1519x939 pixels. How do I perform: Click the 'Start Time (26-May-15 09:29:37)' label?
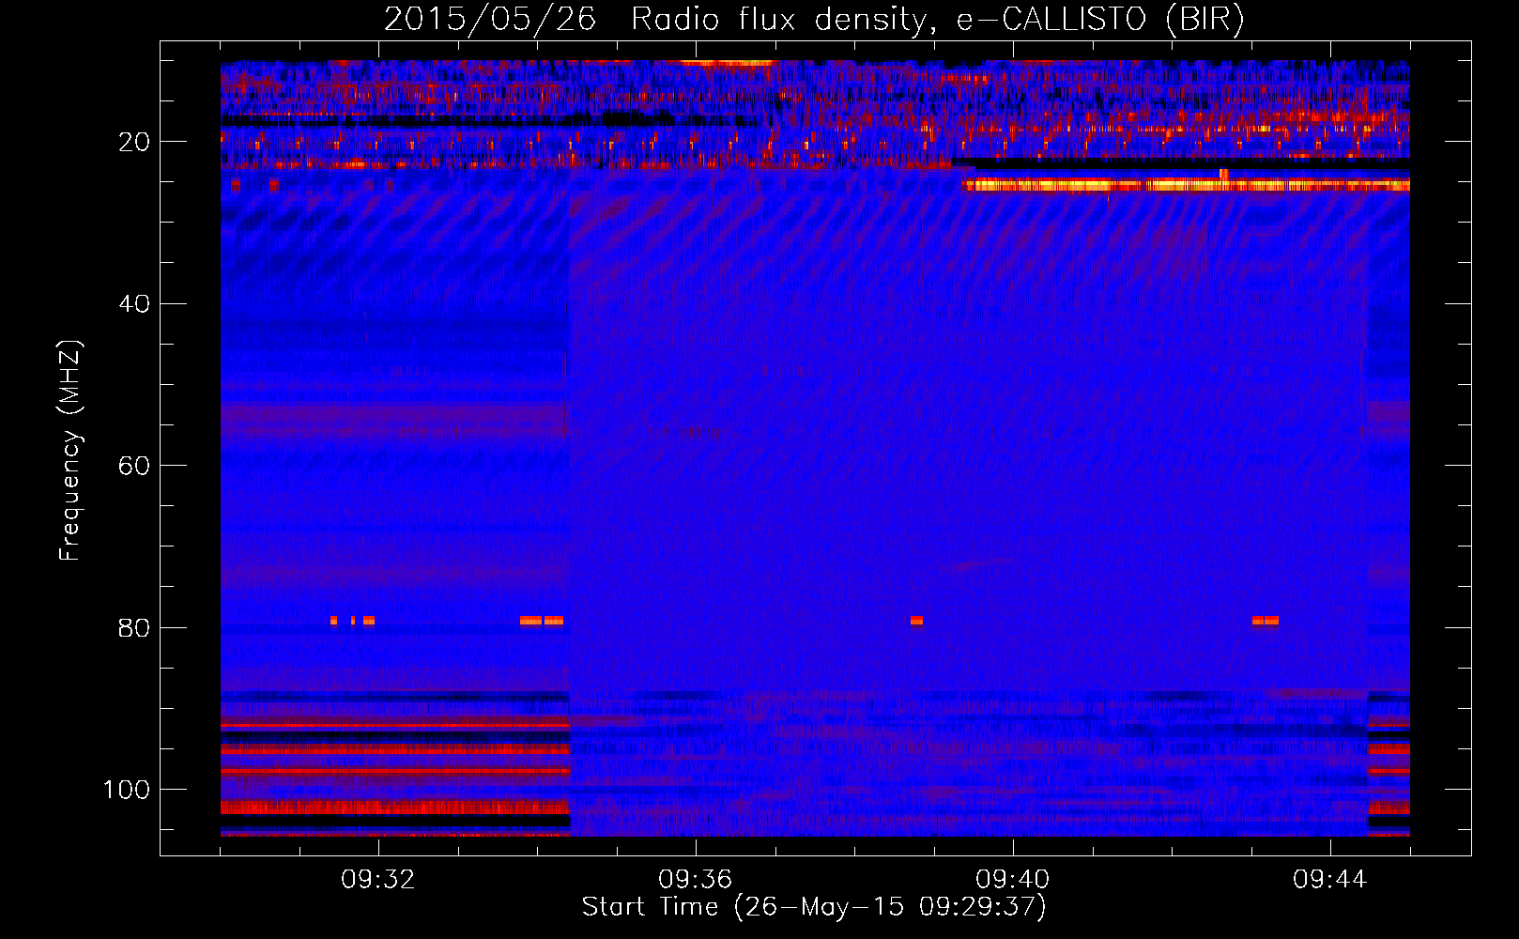[x=814, y=907]
